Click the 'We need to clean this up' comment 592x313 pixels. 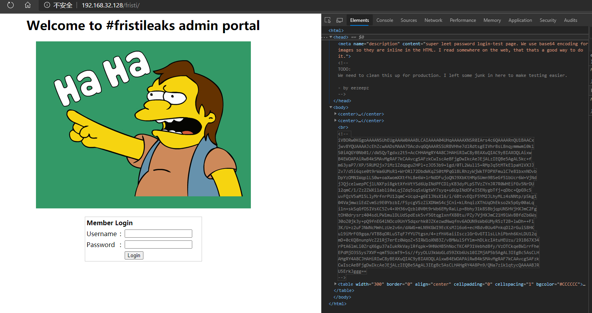(x=452, y=75)
